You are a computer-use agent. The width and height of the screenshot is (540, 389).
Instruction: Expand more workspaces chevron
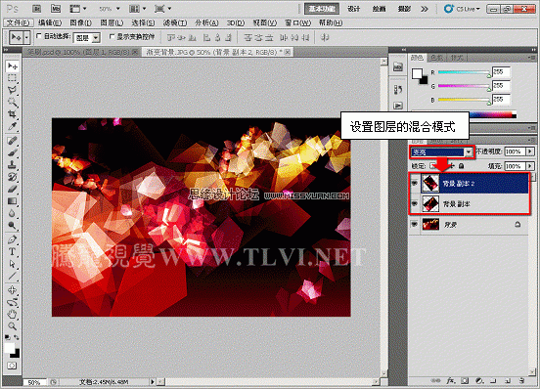coord(425,9)
